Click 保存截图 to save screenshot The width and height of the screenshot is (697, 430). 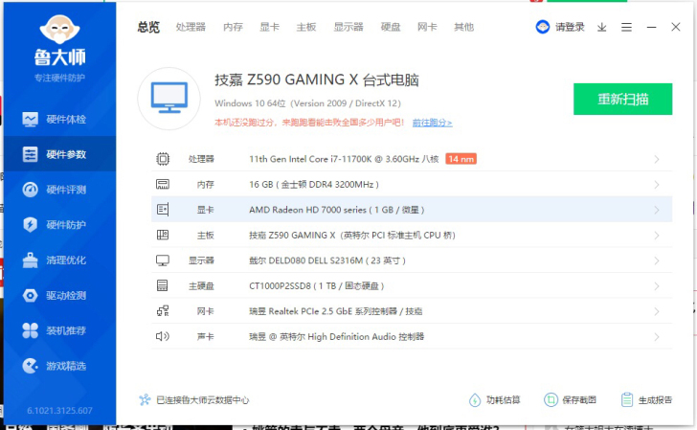[x=571, y=399]
